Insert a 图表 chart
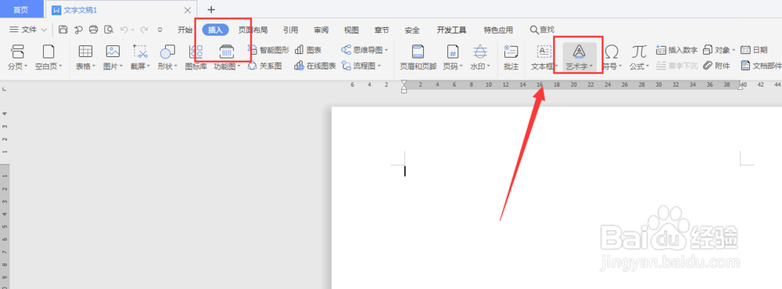This screenshot has height=289, width=782. (x=308, y=50)
